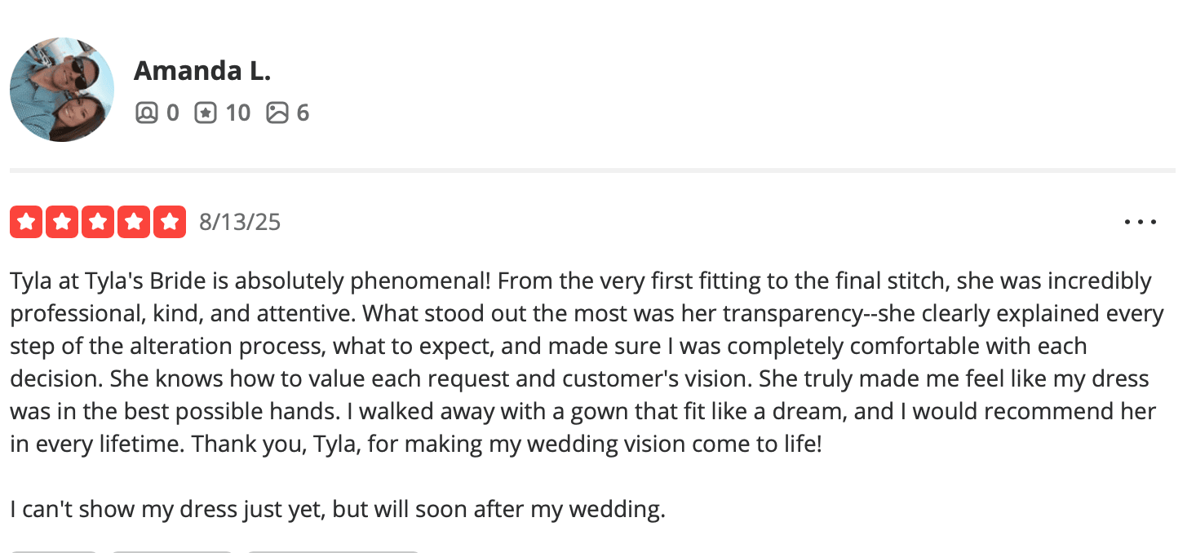Click the fourth rating star

(x=134, y=222)
